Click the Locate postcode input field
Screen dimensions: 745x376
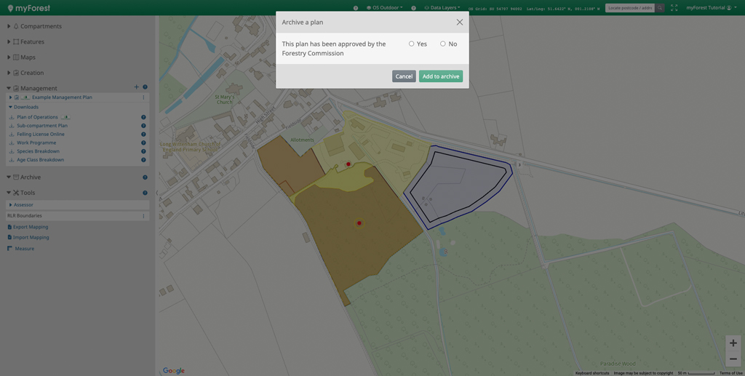pos(629,8)
